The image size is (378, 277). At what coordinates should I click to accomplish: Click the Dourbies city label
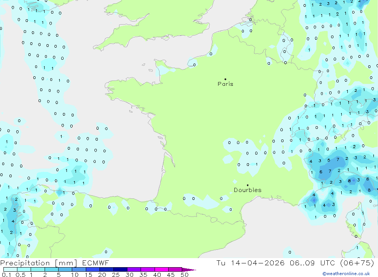pos(248,190)
